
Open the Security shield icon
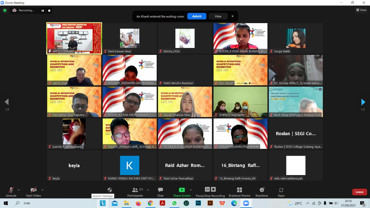[110, 190]
